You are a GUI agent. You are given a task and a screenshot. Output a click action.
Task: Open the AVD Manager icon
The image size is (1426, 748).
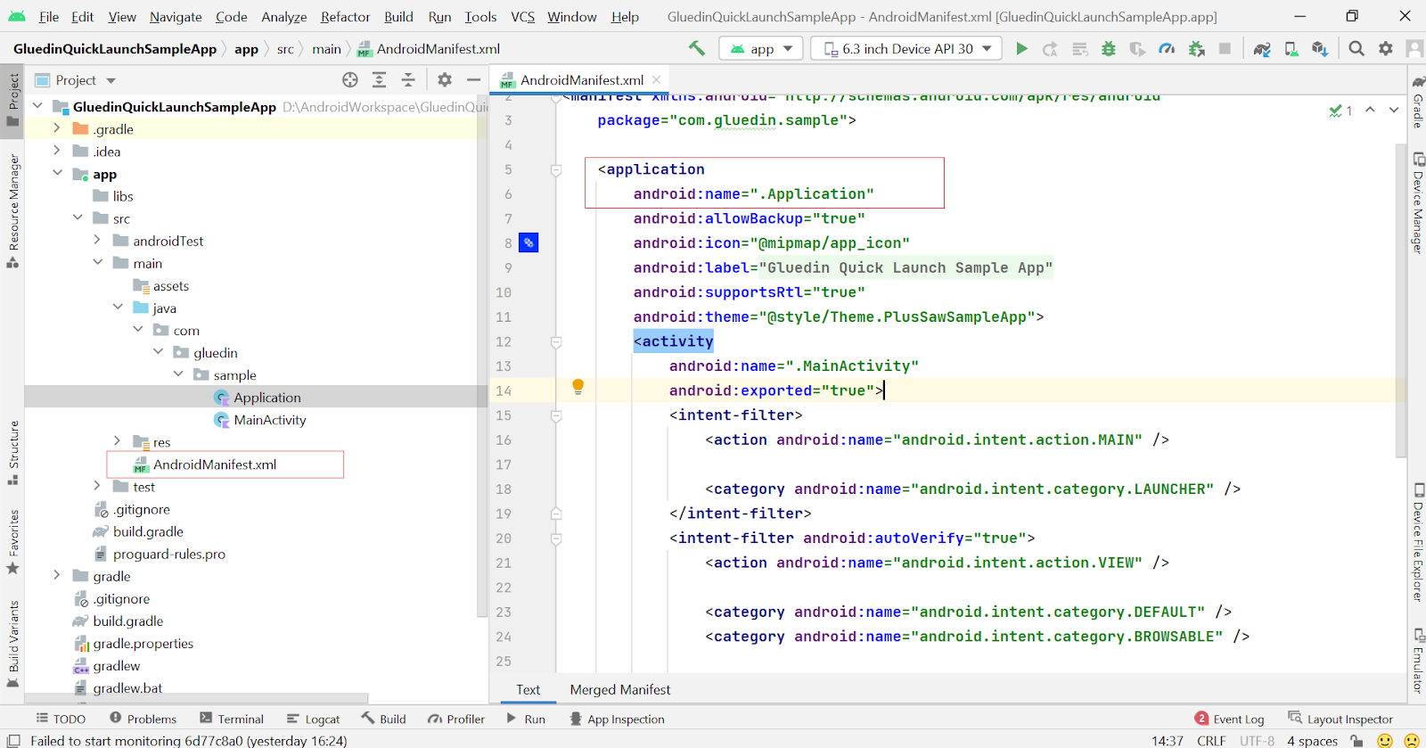click(x=1291, y=49)
